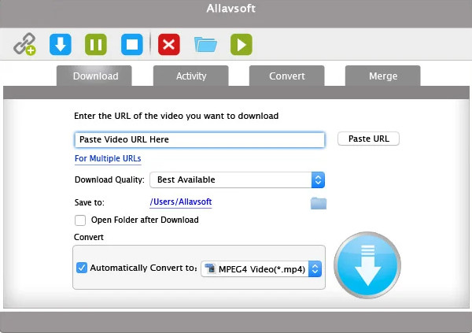Open the MPEG4 Video format dropdown
The image size is (472, 333).
click(x=261, y=268)
